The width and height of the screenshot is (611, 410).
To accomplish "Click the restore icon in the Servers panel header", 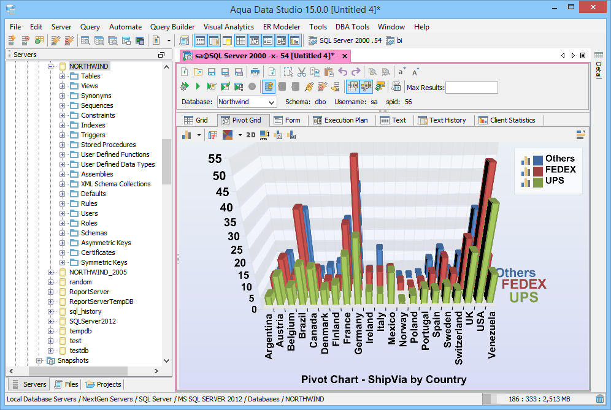I will click(x=161, y=55).
